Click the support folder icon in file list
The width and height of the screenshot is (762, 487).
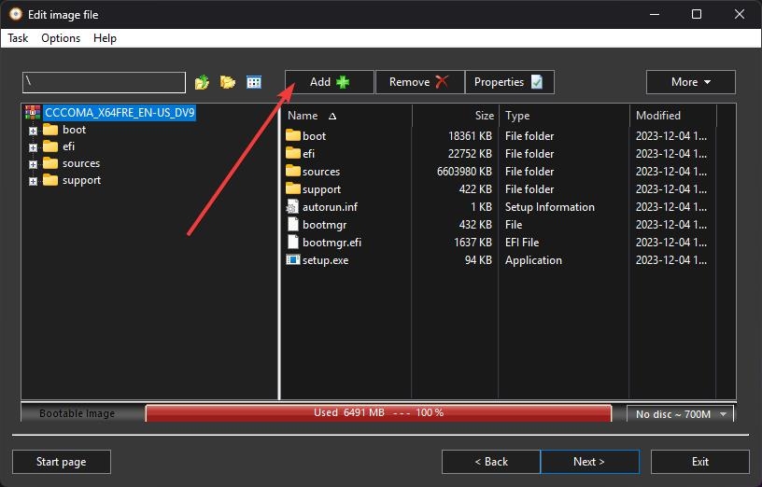point(292,188)
